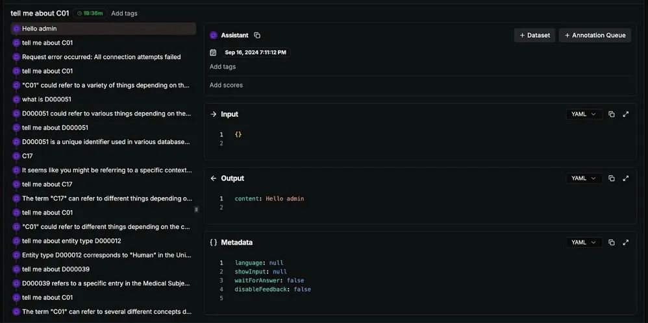Image resolution: width=648 pixels, height=323 pixels.
Task: Copy the Metadata section content
Action: (612, 243)
